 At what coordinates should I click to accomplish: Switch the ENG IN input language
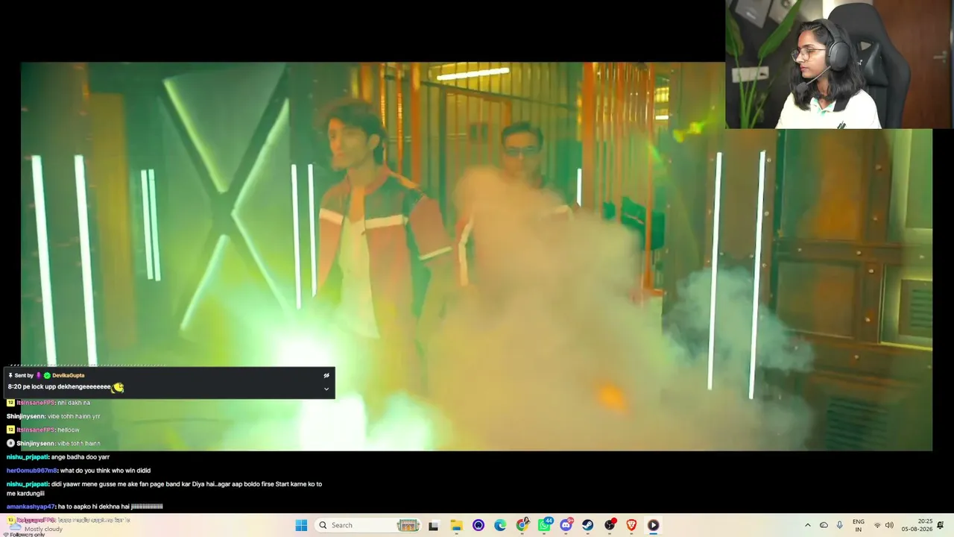(x=859, y=525)
